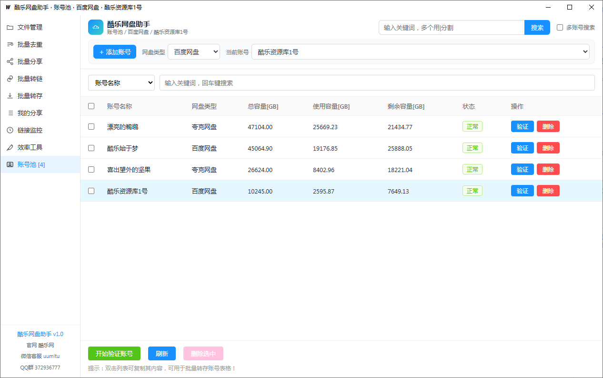603x378 pixels.
Task: Click QQ群 372936777 text
Action: pyautogui.click(x=40, y=368)
